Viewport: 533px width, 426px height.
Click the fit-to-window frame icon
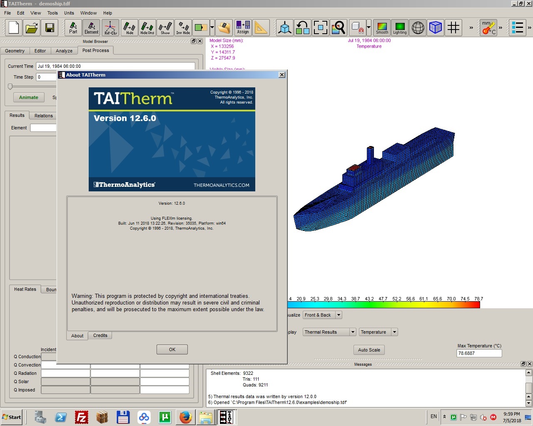click(321, 28)
